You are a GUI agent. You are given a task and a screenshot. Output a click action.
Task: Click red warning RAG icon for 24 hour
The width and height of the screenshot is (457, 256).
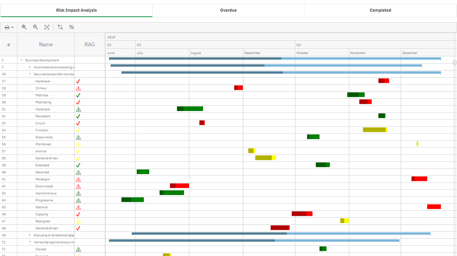[78, 88]
